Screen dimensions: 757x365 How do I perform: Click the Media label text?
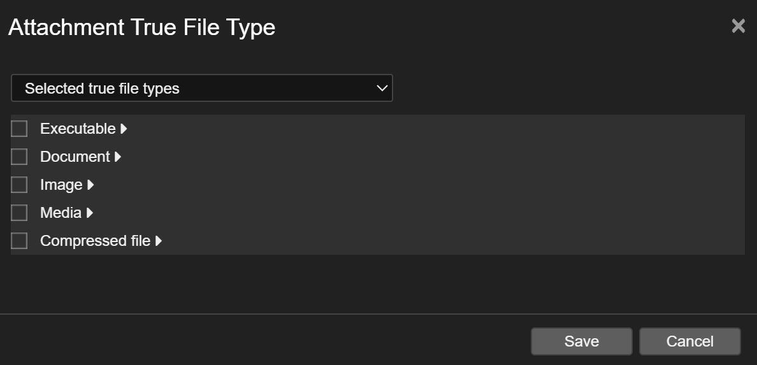(61, 213)
